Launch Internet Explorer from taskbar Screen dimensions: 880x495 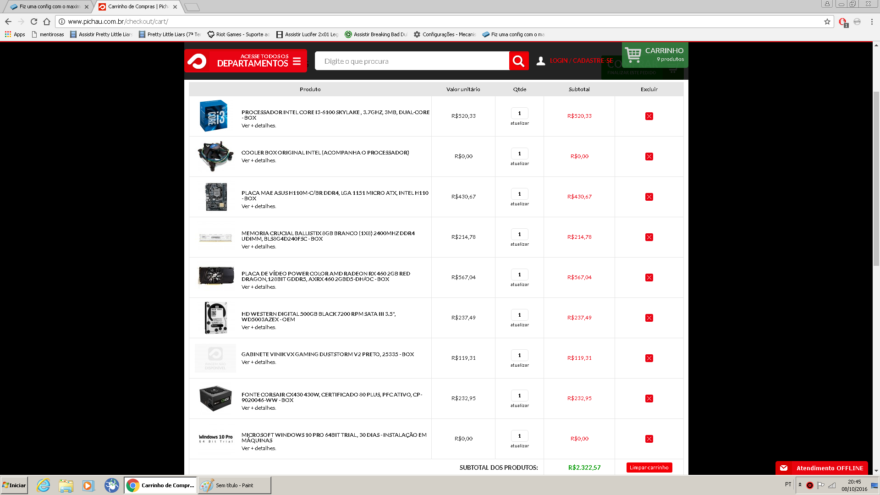(44, 485)
